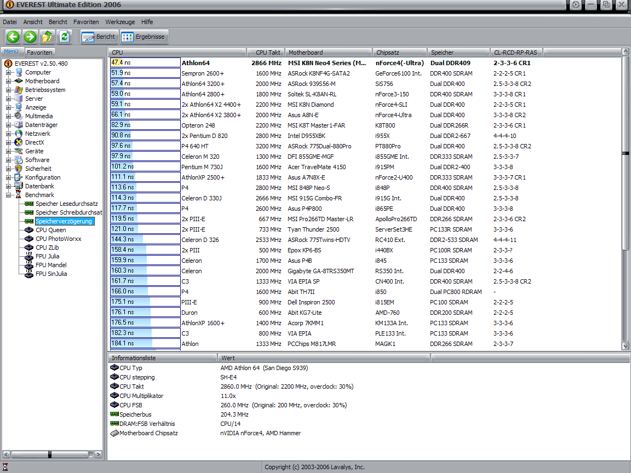Screen dimensions: 631x473
Task: Click the Konfiguration icon in tree
Action: click(x=19, y=177)
